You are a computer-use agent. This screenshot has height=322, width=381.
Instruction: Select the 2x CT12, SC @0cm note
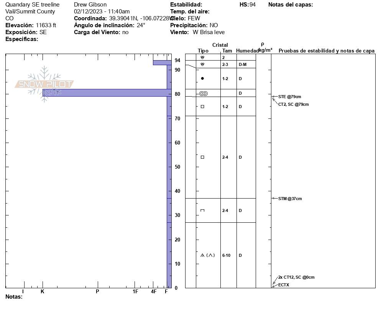[x=296, y=277]
